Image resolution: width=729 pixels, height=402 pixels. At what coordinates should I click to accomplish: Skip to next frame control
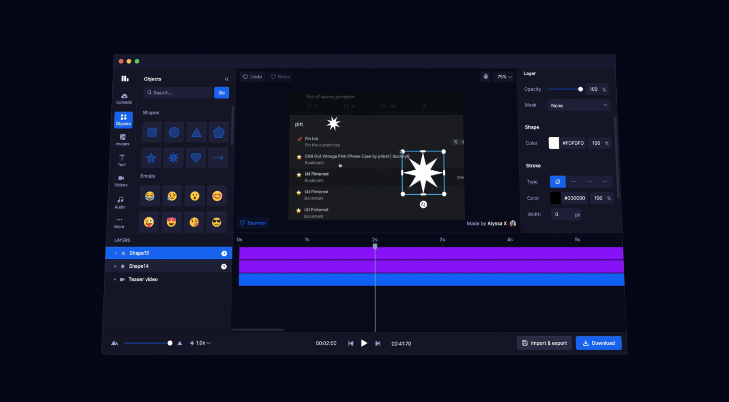point(378,344)
